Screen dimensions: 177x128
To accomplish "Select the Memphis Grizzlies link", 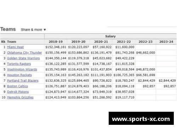I will (20, 97).
